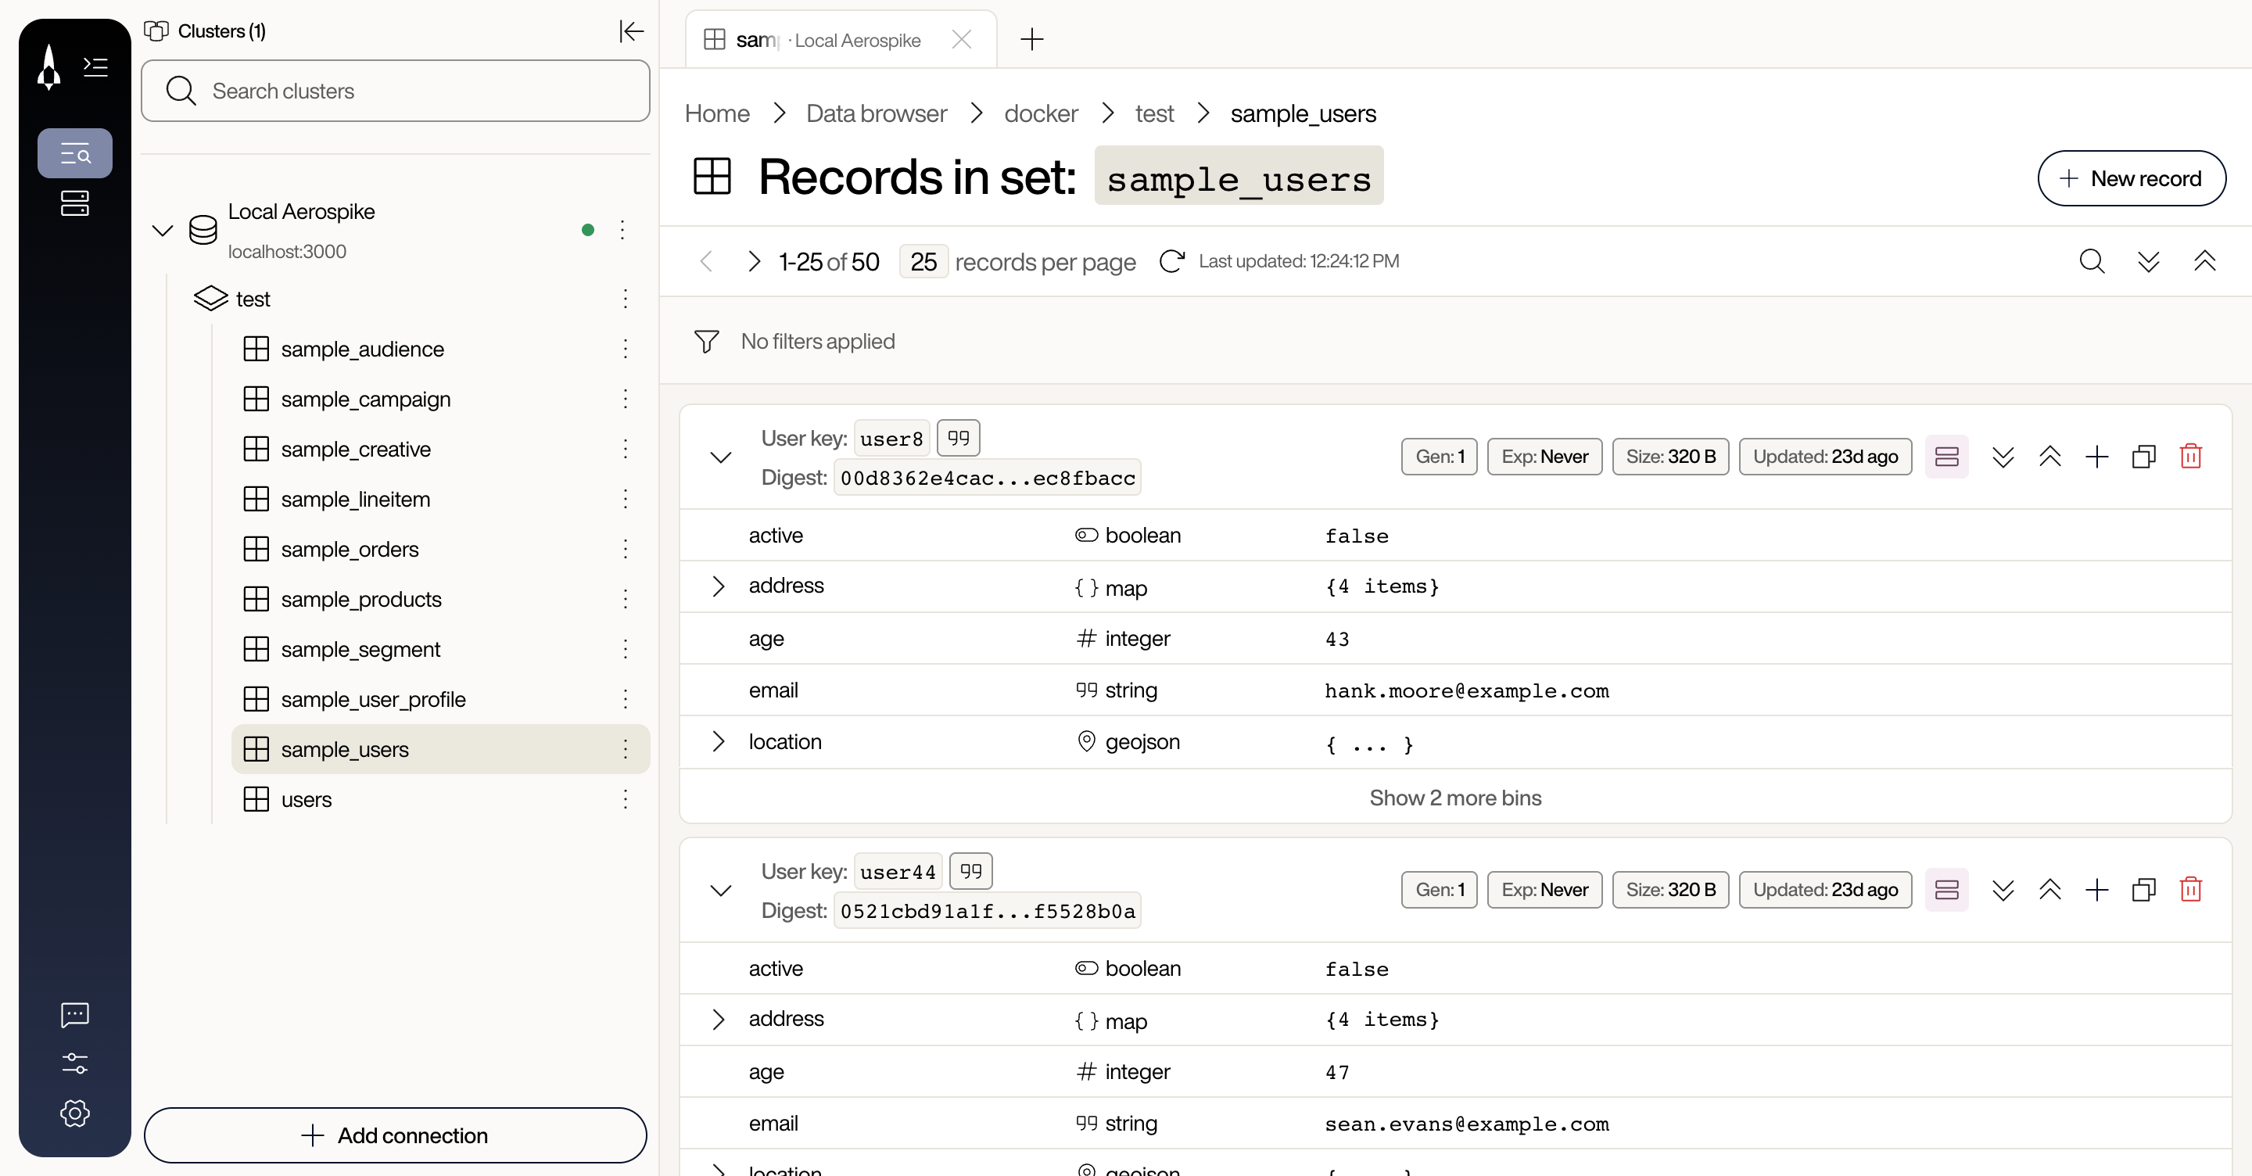This screenshot has width=2252, height=1176.
Task: Toggle the sidebar menu expand icon
Action: [95, 66]
